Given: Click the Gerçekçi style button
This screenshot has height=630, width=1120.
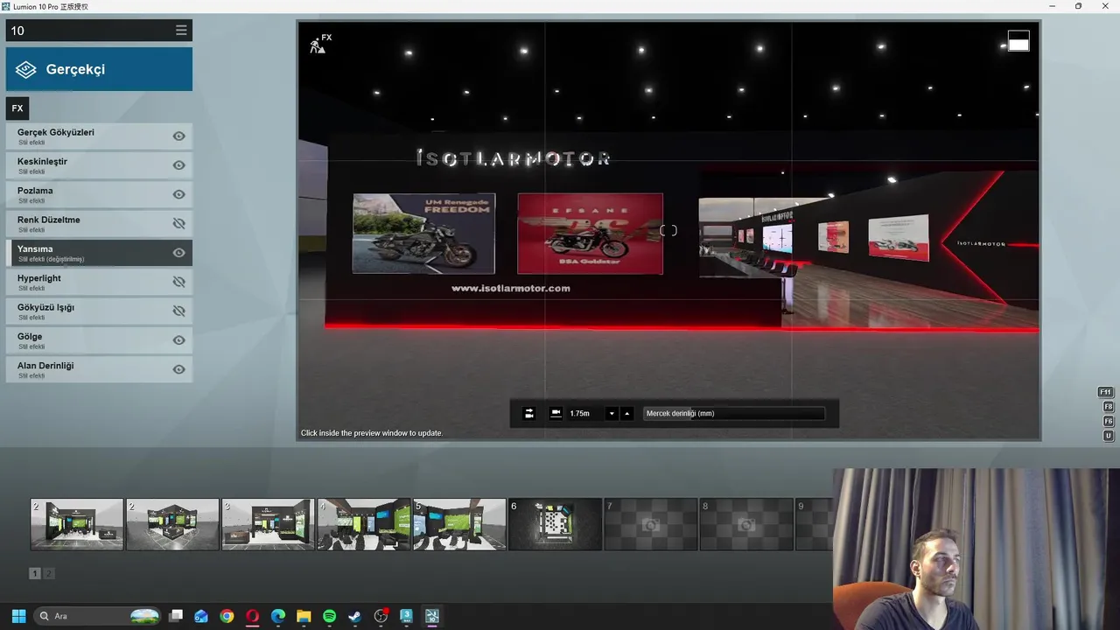Looking at the screenshot, I should 99,69.
